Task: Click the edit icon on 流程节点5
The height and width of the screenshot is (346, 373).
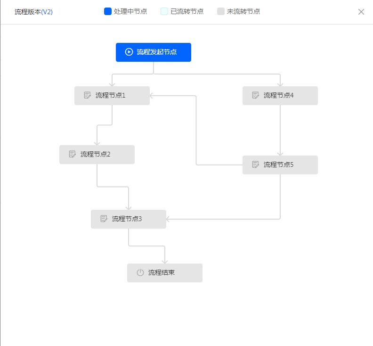Action: [255, 165]
